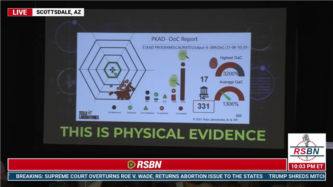This screenshot has width=333, height=187.
Task: Click the red dot cluster on hexagon chart
Action: pyautogui.click(x=123, y=90)
